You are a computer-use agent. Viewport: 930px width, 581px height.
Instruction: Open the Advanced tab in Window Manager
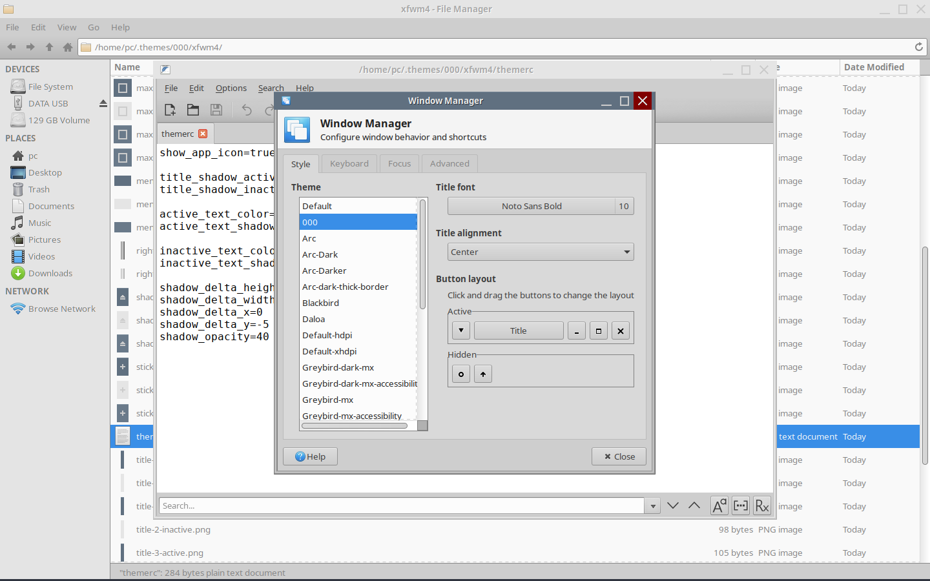[x=449, y=164]
